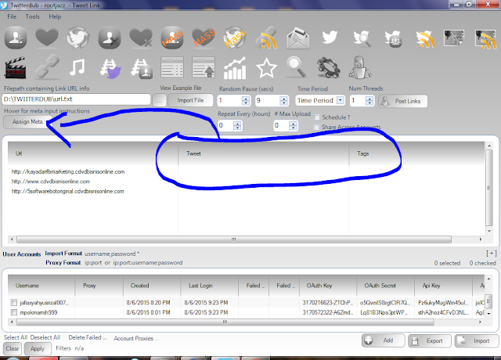501x360 pixels.
Task: Open the envelope direct message icon
Action: pyautogui.click(x=297, y=38)
